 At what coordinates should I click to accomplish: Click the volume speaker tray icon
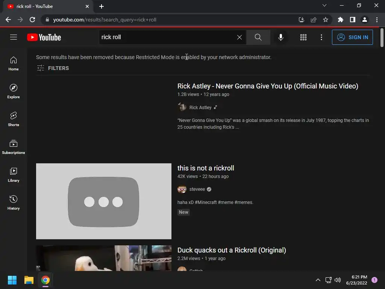[x=338, y=280]
